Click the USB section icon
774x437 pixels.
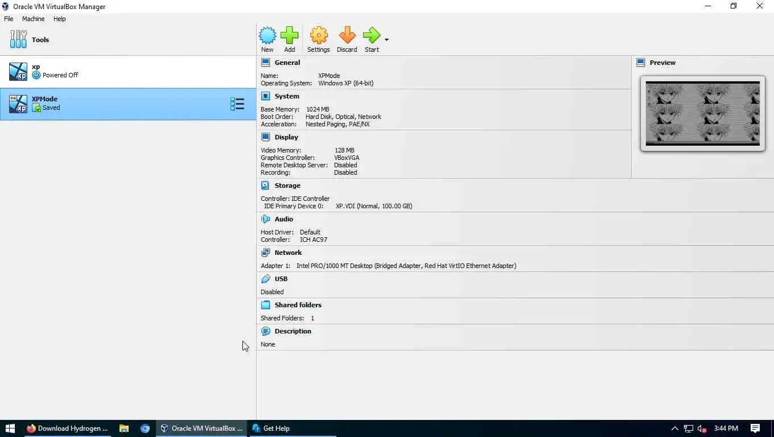266,279
